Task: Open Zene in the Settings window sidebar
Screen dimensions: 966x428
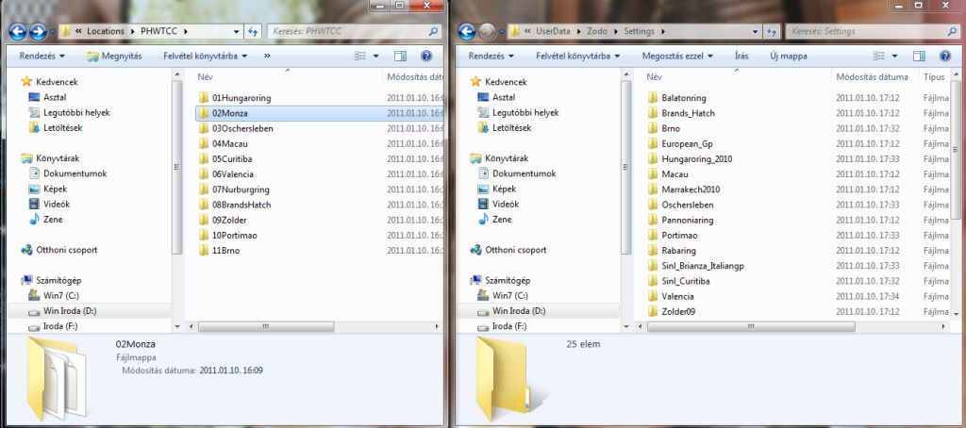Action: coord(502,220)
